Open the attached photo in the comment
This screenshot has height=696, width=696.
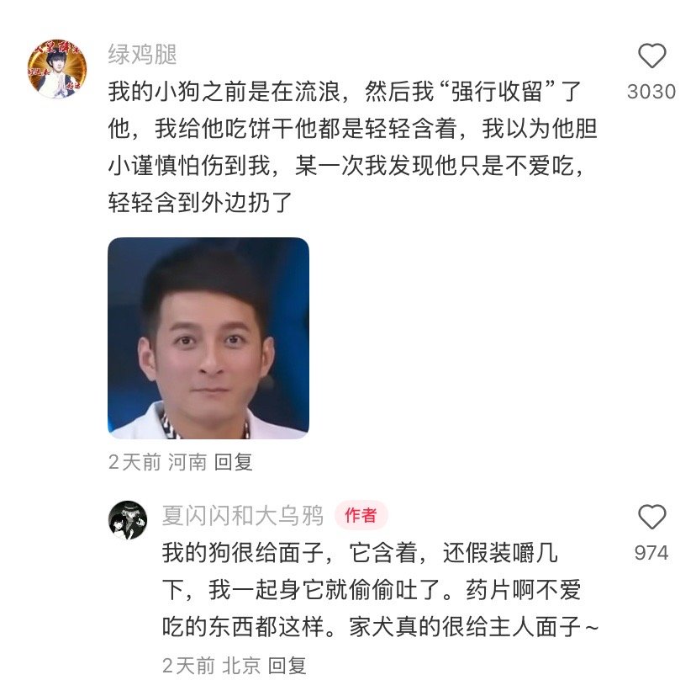tap(208, 337)
